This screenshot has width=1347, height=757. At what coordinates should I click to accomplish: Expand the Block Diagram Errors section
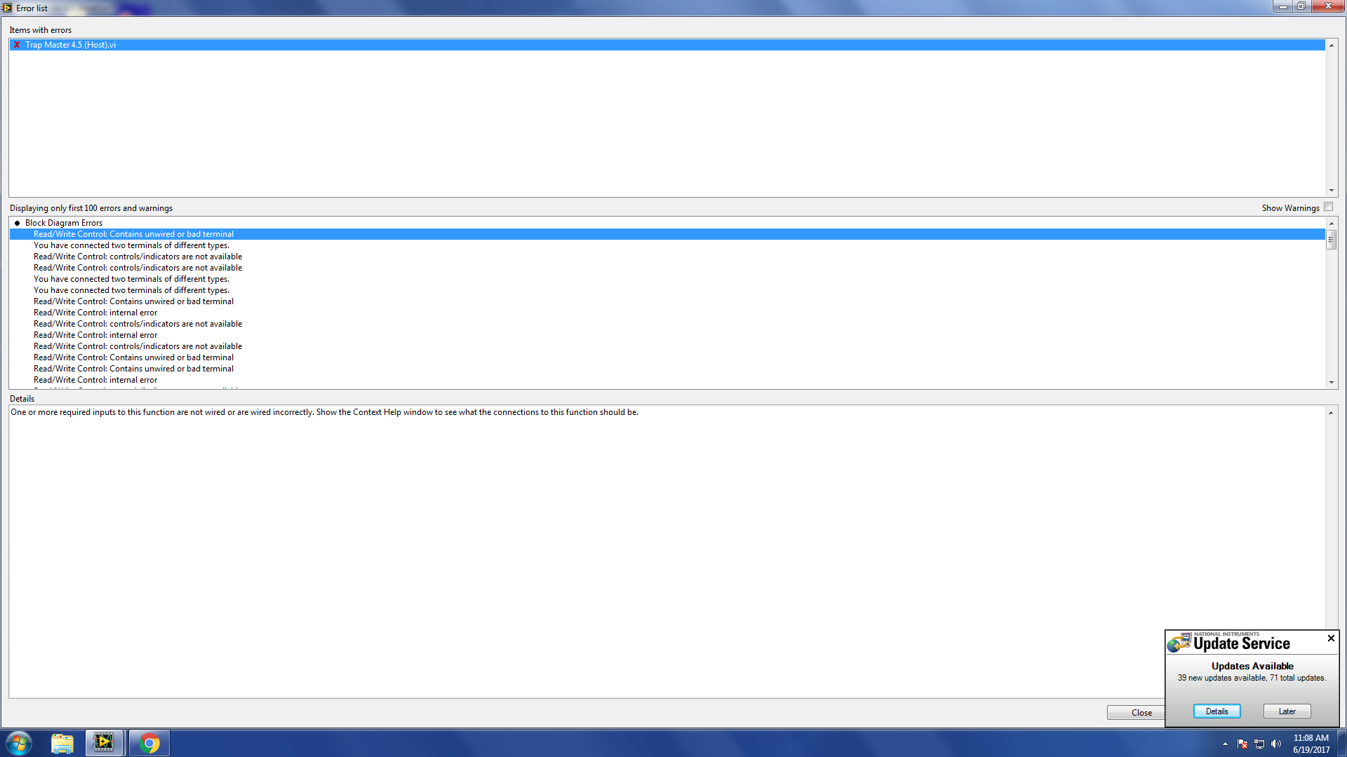[x=15, y=223]
